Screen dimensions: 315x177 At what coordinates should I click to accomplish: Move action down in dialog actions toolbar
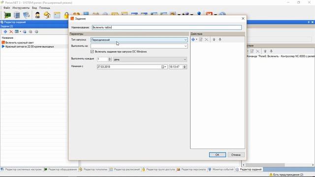click(x=220, y=39)
